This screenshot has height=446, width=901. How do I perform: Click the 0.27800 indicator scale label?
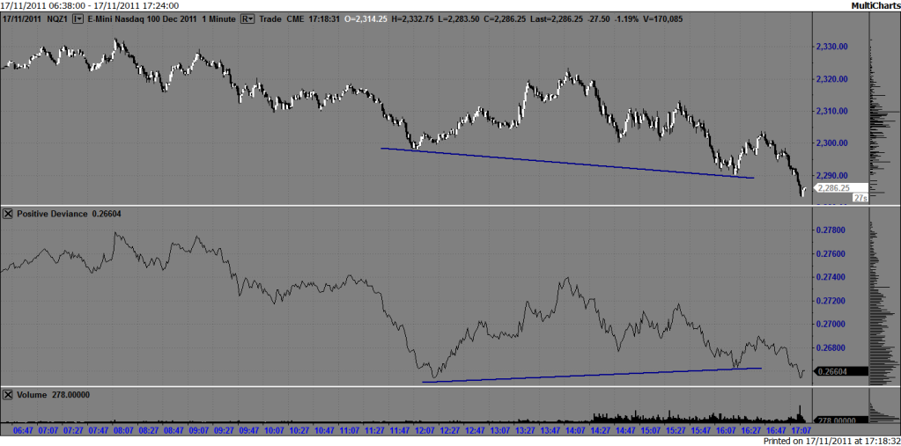832,230
